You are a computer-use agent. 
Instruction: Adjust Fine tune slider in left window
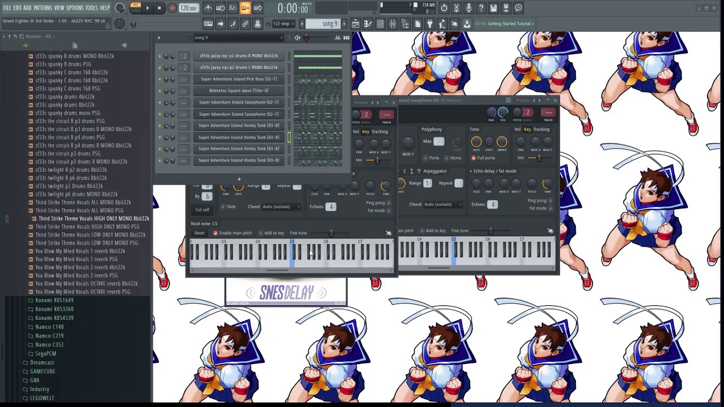[x=330, y=233]
